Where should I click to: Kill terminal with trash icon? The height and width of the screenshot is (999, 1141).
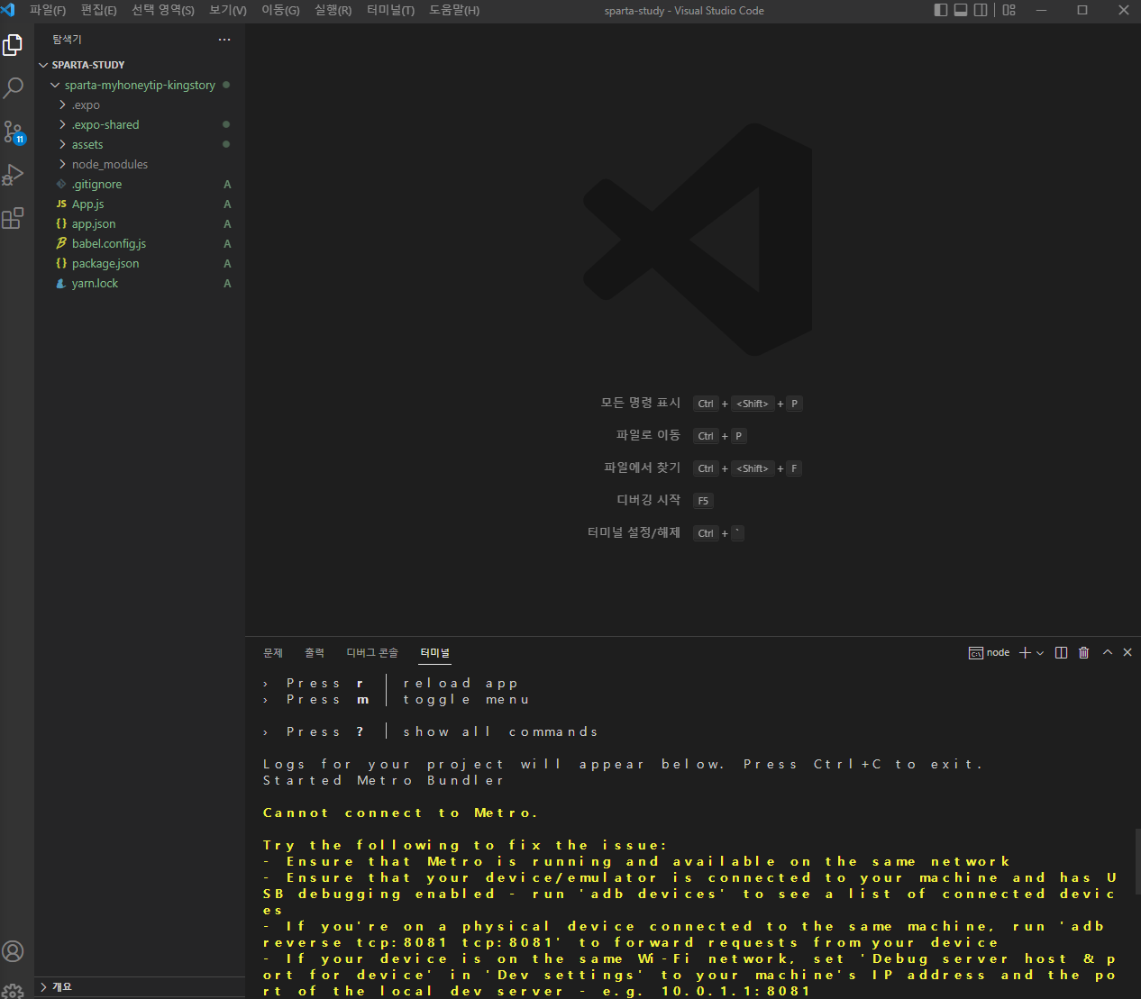1084,652
